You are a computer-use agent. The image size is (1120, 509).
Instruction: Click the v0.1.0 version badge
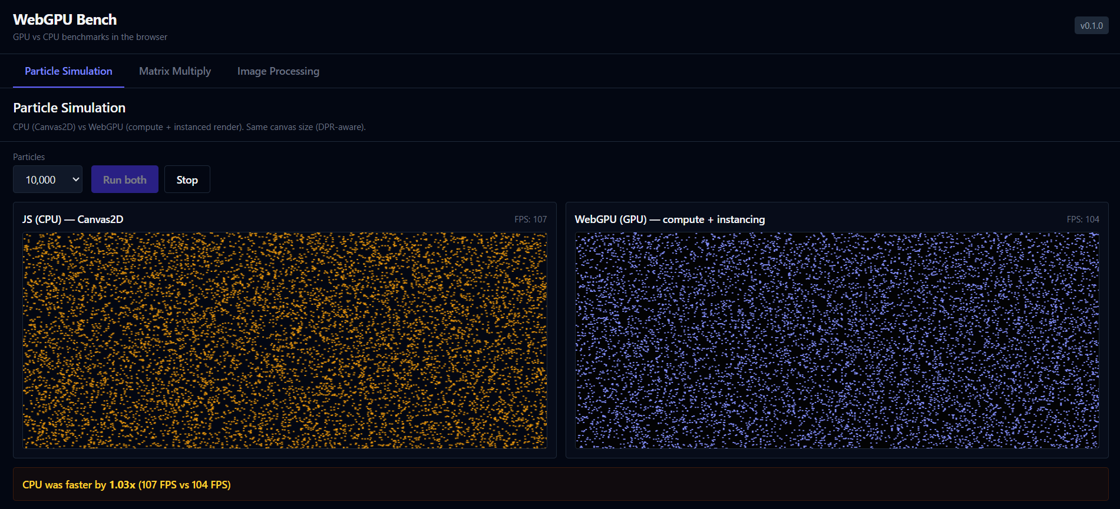[1091, 26]
